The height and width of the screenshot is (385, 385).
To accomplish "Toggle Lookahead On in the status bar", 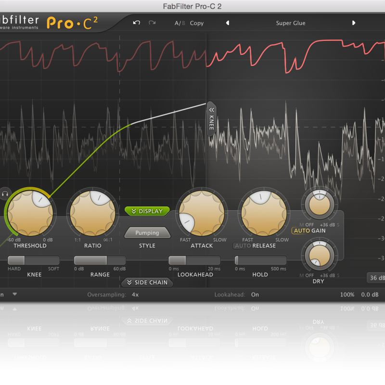I will coord(255,295).
